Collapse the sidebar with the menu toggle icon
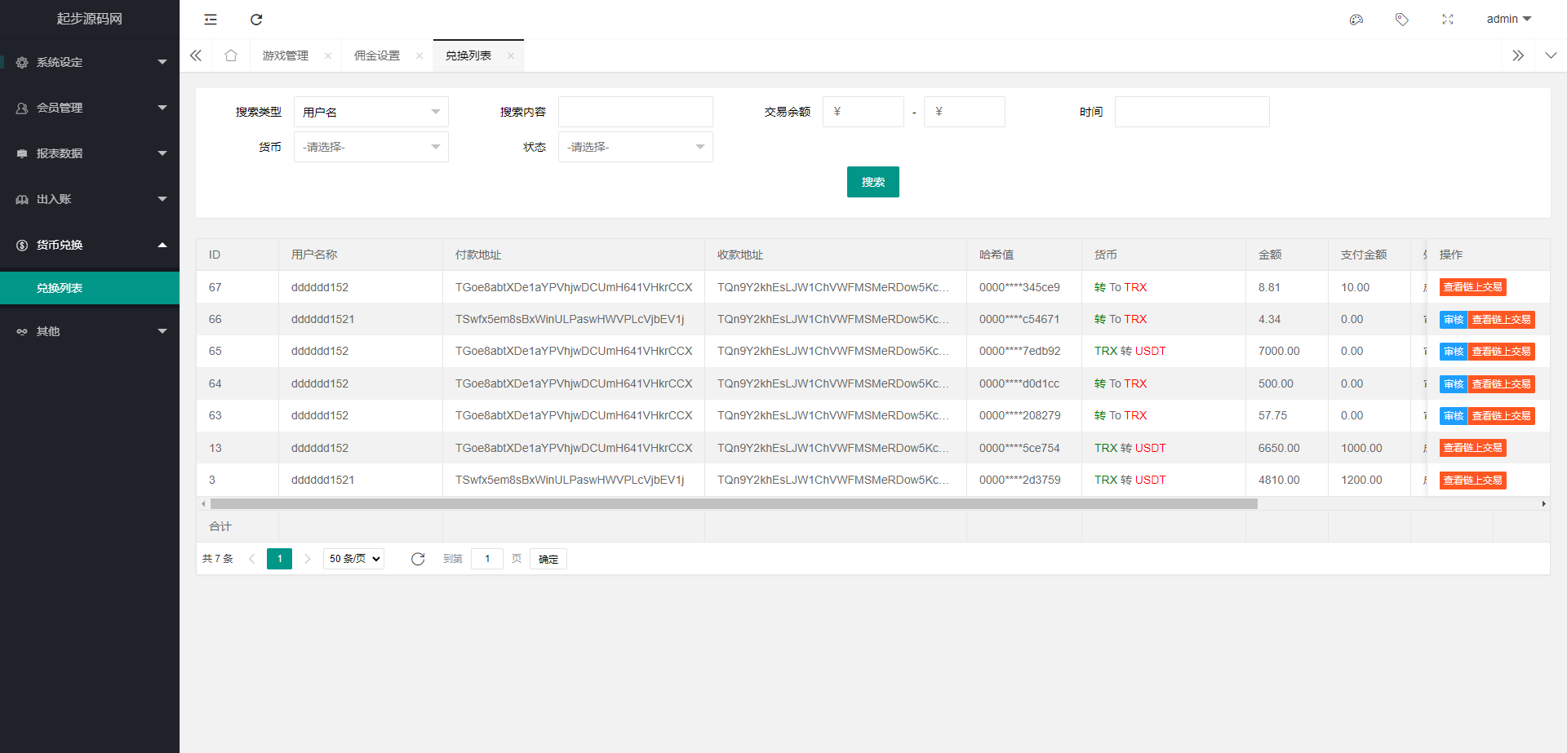This screenshot has height=753, width=1567. (x=211, y=20)
